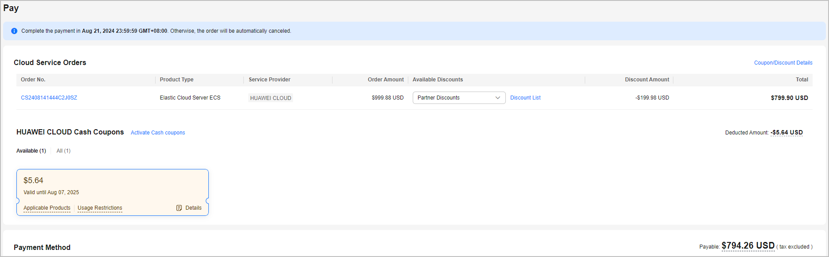The image size is (829, 257).
Task: Click the Total column header
Action: point(802,80)
